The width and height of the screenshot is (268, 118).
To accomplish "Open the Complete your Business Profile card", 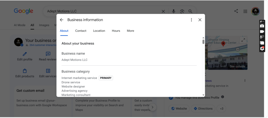I will pyautogui.click(x=102, y=107).
